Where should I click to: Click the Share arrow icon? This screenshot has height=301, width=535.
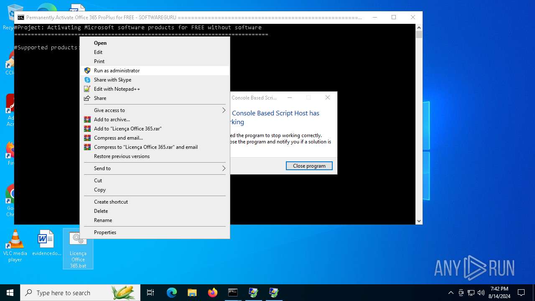[87, 98]
